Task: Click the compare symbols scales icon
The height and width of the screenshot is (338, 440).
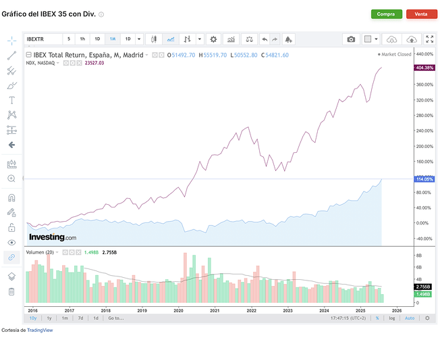Action: pos(249,39)
